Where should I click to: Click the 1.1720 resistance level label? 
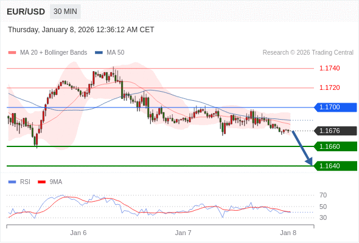click(330, 87)
